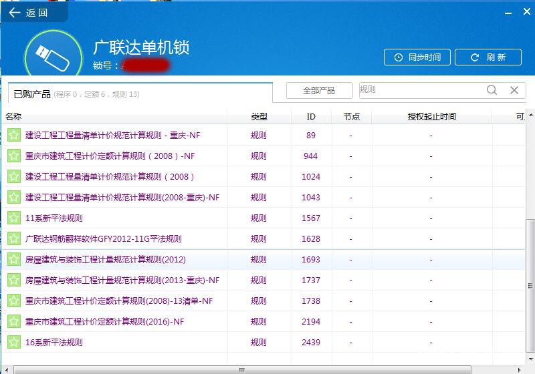This screenshot has height=374, width=535.
Task: Click star icon for rule ID 89
Action: pyautogui.click(x=14, y=135)
